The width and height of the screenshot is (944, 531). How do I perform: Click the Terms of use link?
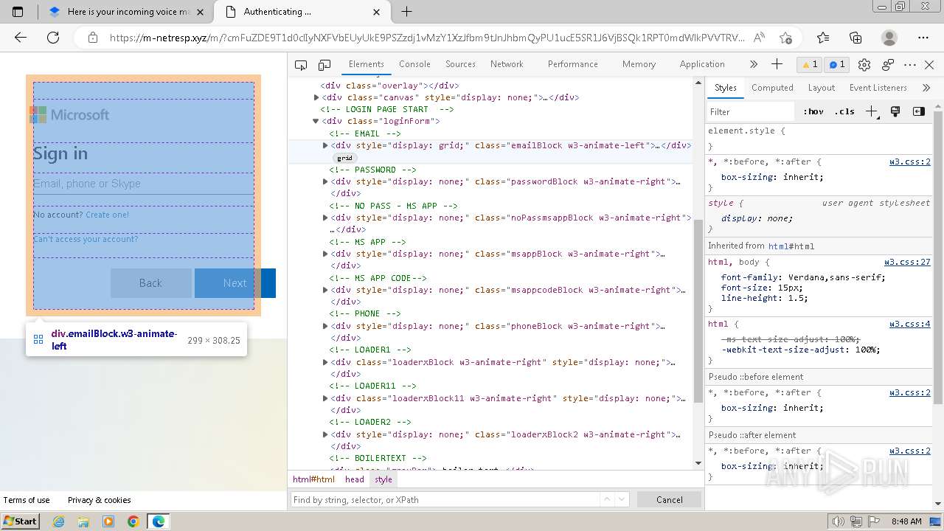(x=27, y=500)
